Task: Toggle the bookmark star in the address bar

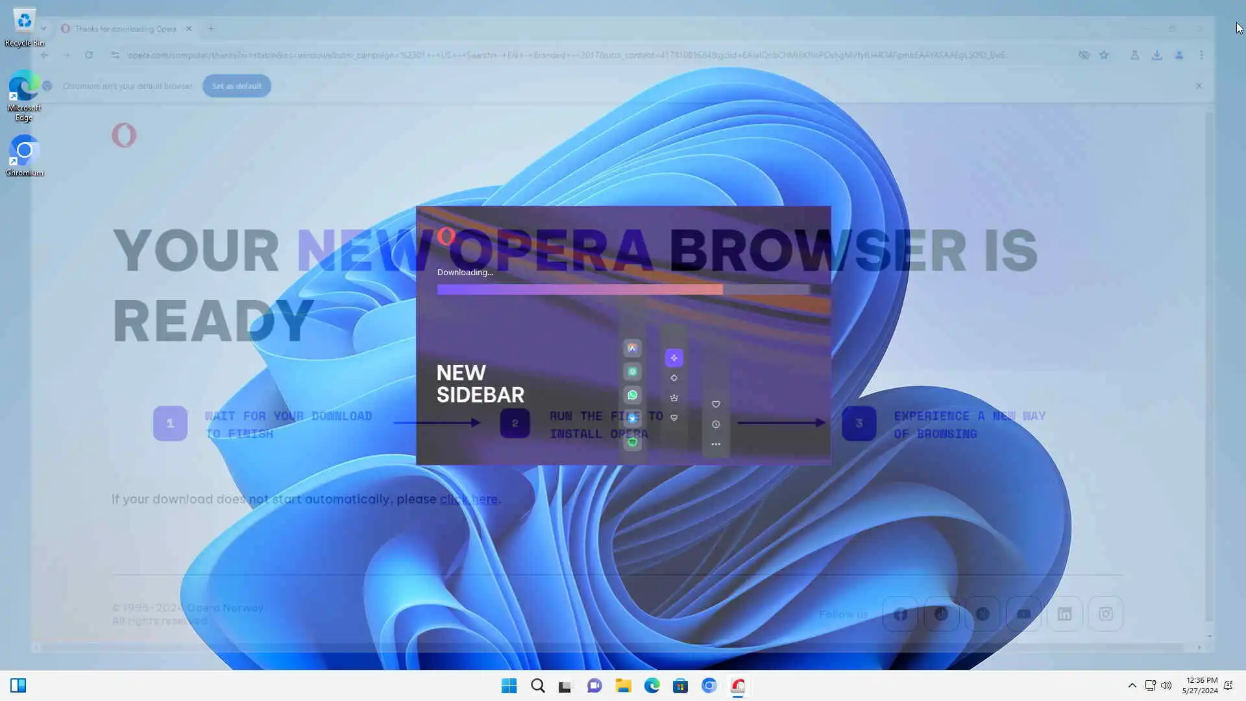Action: coord(1104,55)
